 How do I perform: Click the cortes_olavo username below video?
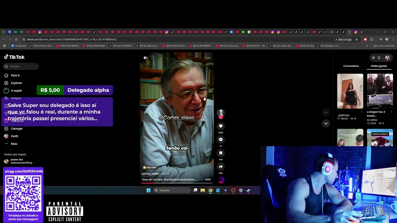click(x=150, y=174)
